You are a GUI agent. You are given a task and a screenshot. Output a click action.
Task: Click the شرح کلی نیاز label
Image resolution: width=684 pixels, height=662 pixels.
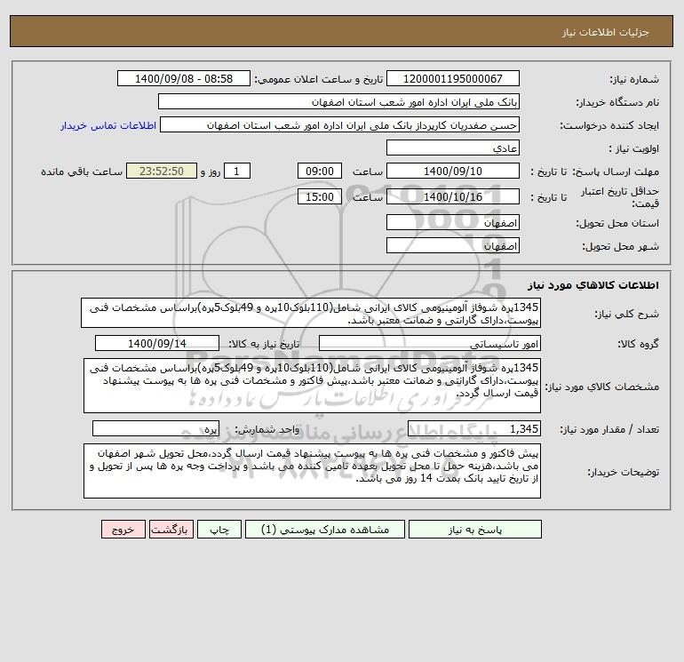coord(627,314)
